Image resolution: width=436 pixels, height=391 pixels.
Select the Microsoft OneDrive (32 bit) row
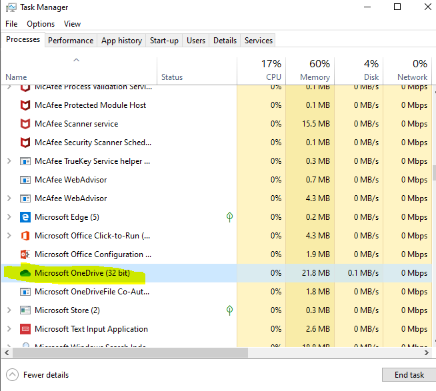(x=216, y=273)
